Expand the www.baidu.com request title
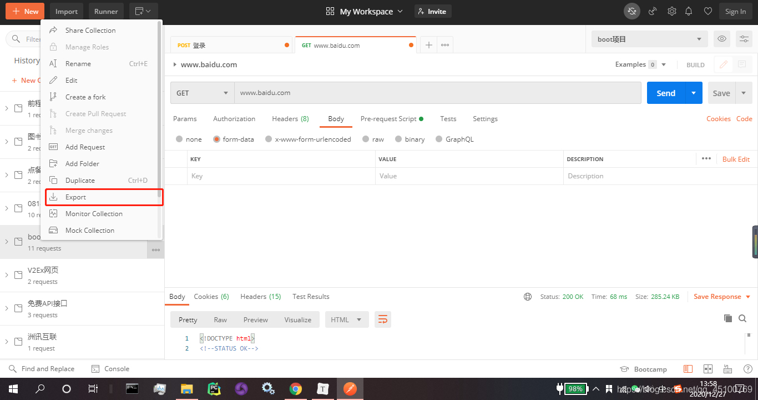The width and height of the screenshot is (758, 400). click(x=175, y=64)
